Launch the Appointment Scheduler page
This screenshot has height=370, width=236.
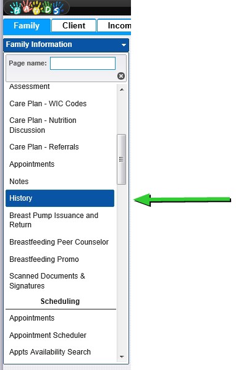coord(48,335)
